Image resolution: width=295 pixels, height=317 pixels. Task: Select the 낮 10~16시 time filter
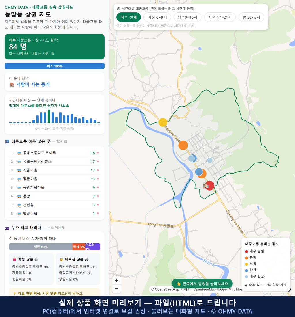point(188,17)
